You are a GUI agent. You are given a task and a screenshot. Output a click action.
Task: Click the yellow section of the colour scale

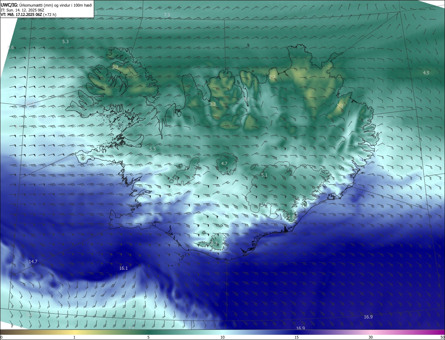point(74,332)
